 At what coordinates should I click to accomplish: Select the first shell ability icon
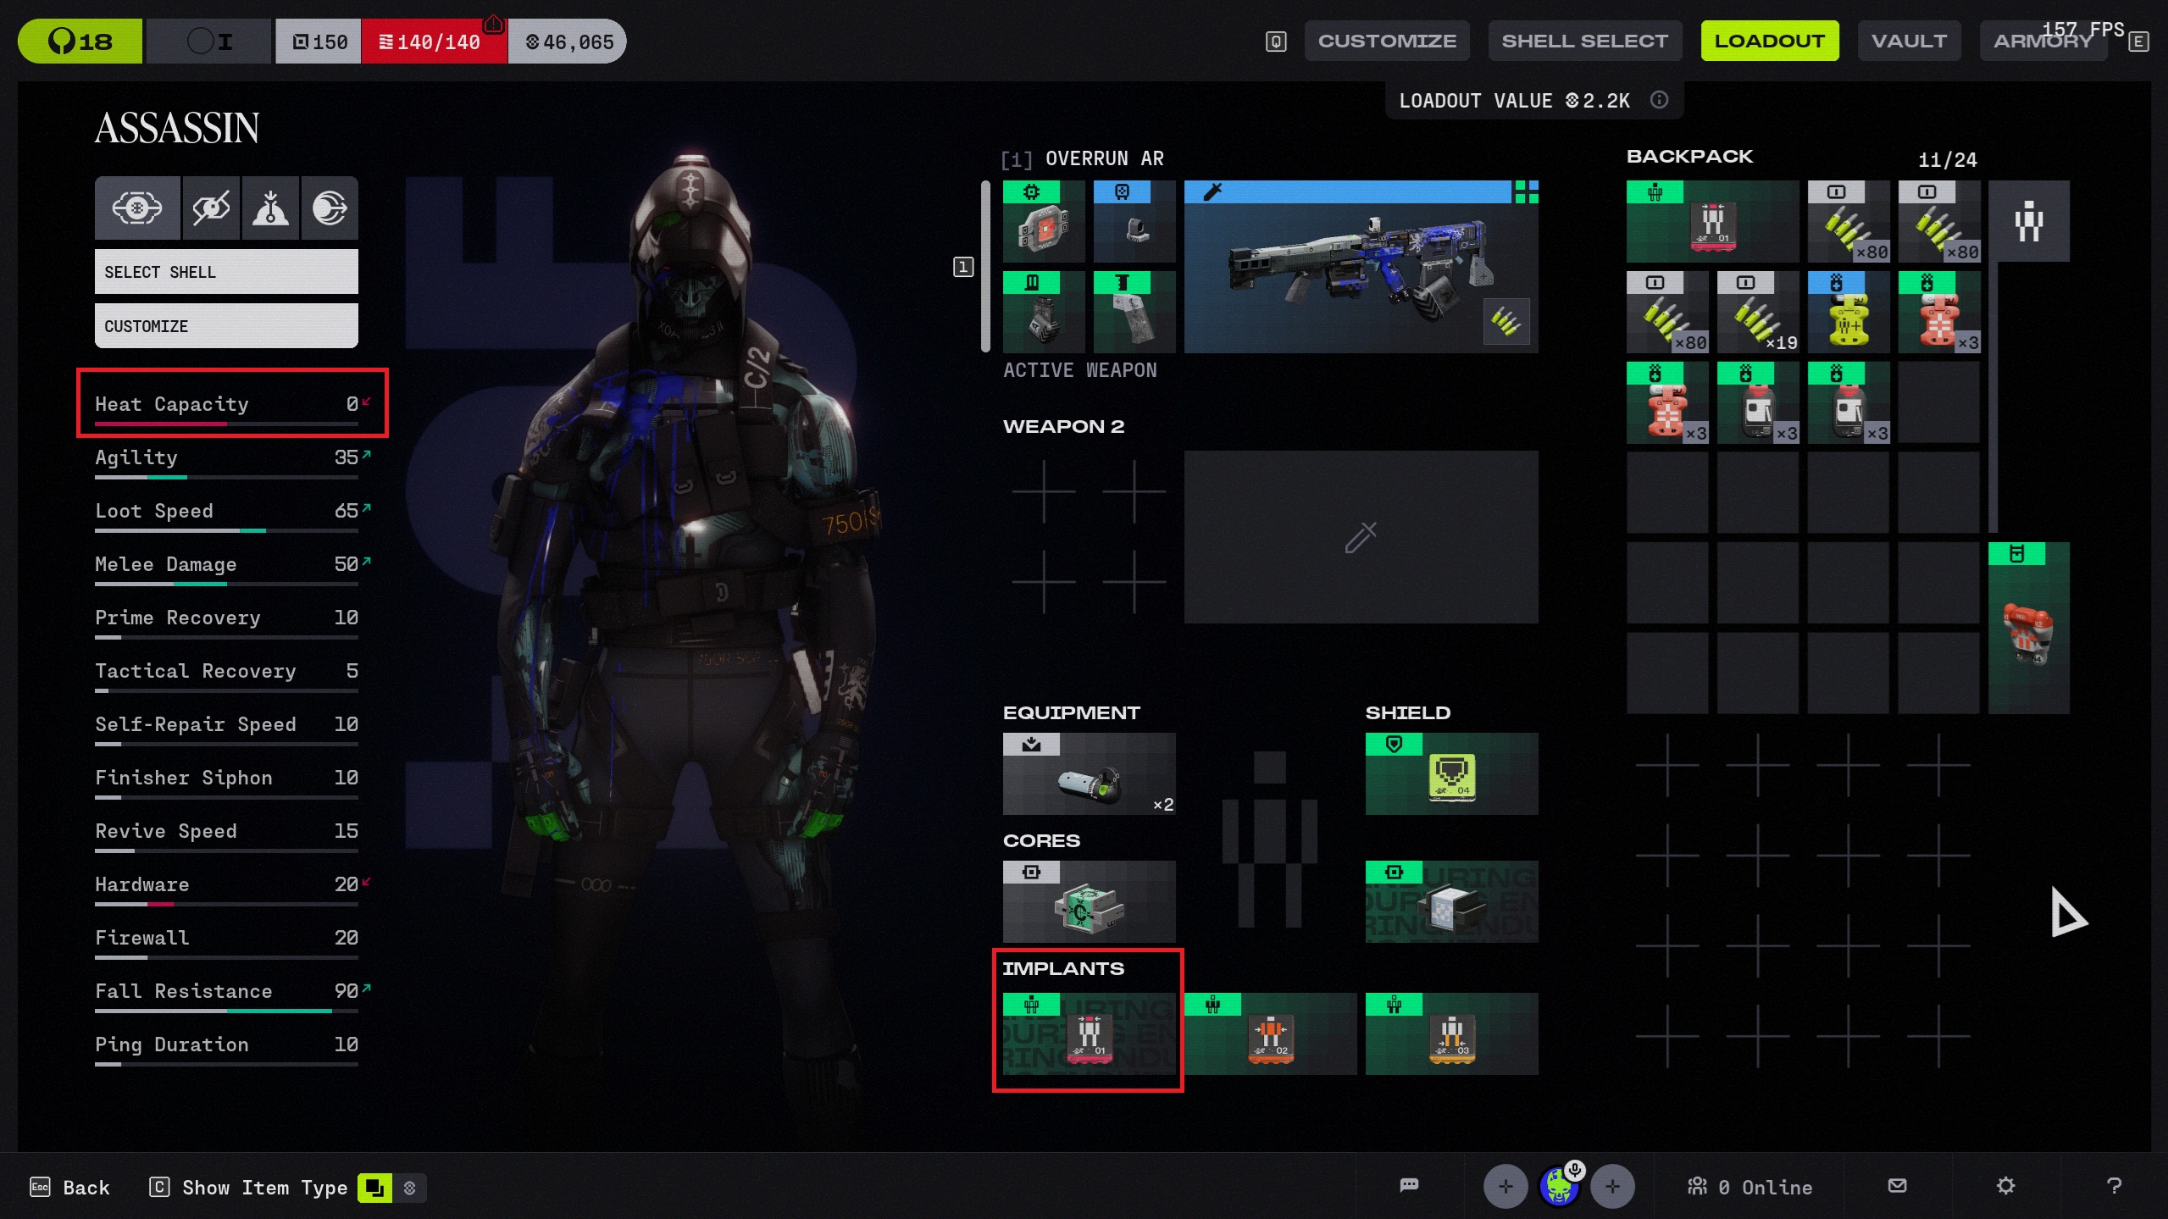(137, 208)
